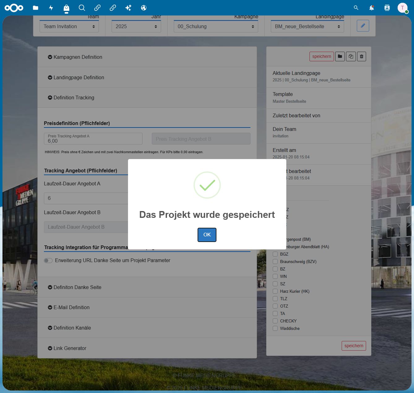Check the WN checkbox
Image resolution: width=414 pixels, height=393 pixels.
[275, 276]
